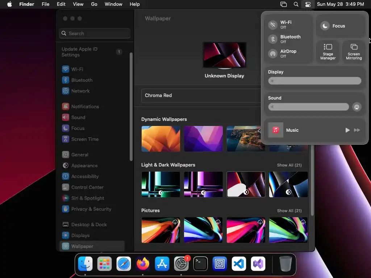The width and height of the screenshot is (371, 278).
Task: Adjust the Display brightness slider
Action: click(314, 81)
